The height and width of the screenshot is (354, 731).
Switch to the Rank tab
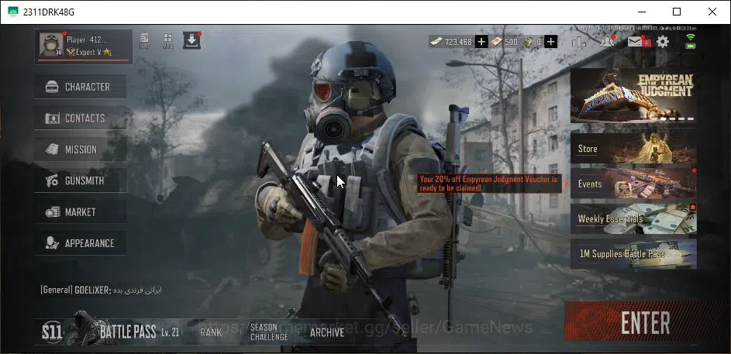tap(211, 332)
